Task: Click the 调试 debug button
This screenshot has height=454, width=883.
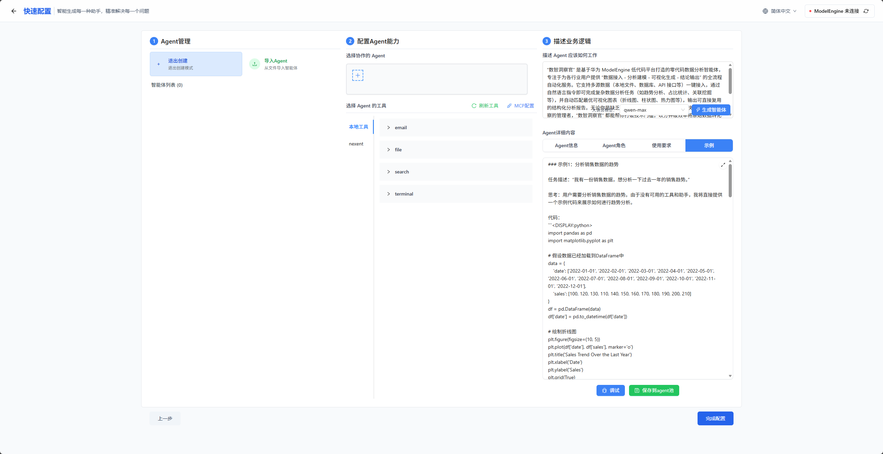Action: click(610, 390)
